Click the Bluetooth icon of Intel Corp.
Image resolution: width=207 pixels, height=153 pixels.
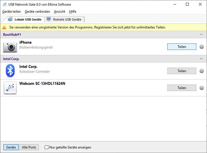point(10,71)
